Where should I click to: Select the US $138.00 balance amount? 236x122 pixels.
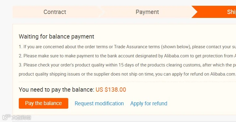click(111, 90)
